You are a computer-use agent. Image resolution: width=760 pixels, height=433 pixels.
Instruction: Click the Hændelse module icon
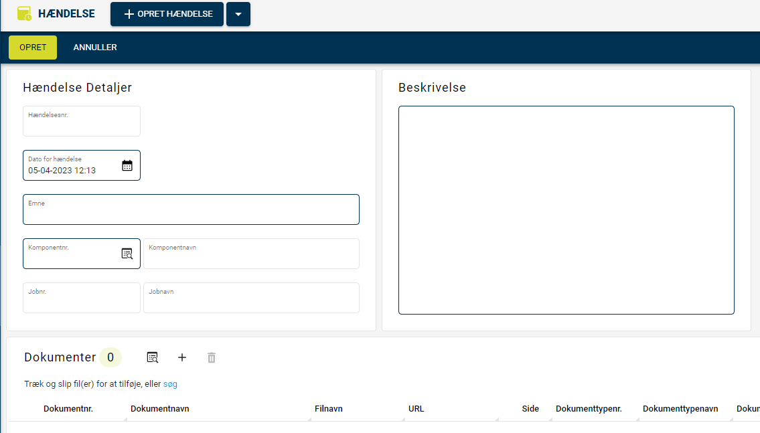point(24,13)
